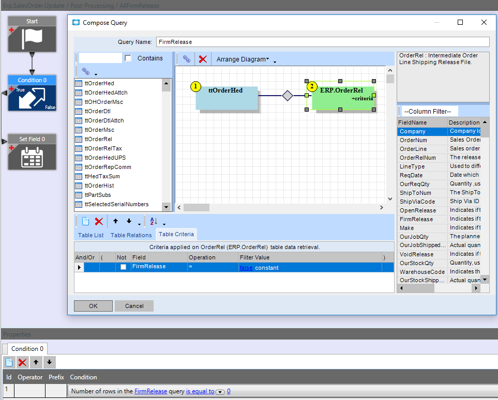Toggle the Contains checkbox

(x=128, y=58)
